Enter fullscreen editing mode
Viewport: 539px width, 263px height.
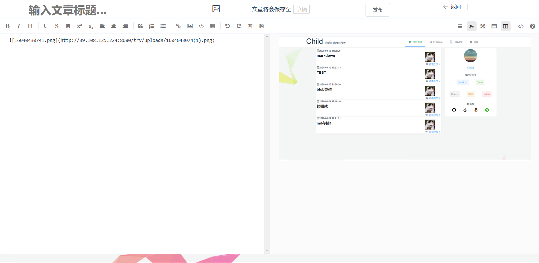(x=483, y=26)
